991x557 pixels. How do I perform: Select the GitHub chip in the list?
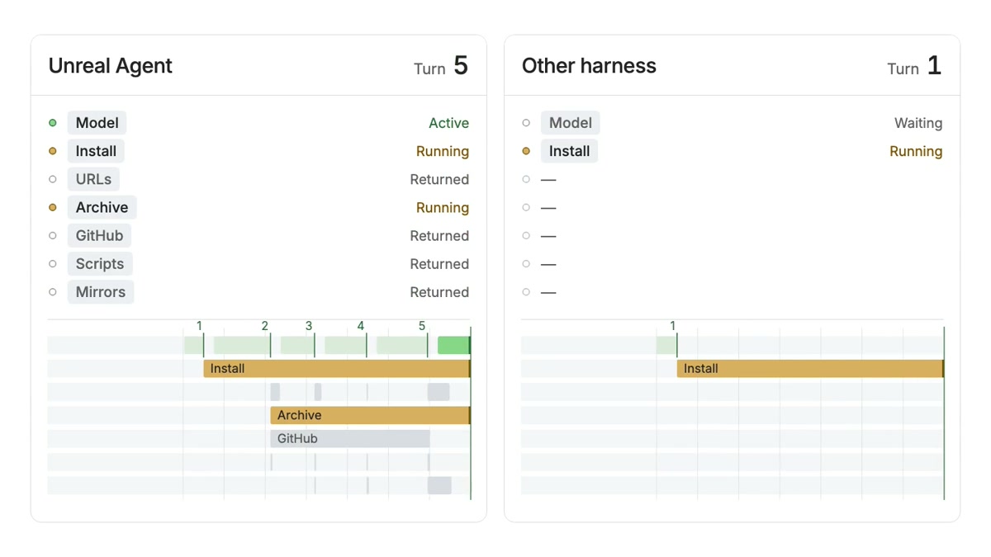coord(99,235)
